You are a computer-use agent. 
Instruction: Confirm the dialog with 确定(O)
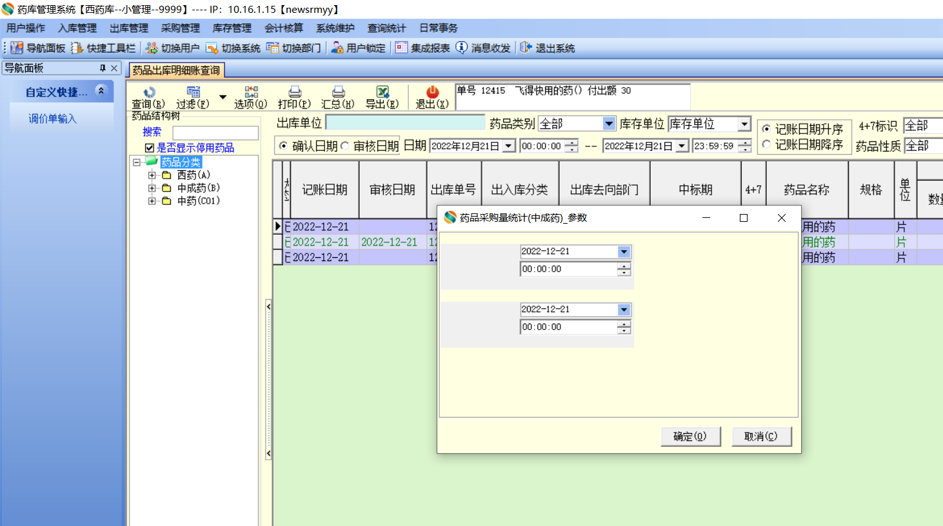[690, 436]
